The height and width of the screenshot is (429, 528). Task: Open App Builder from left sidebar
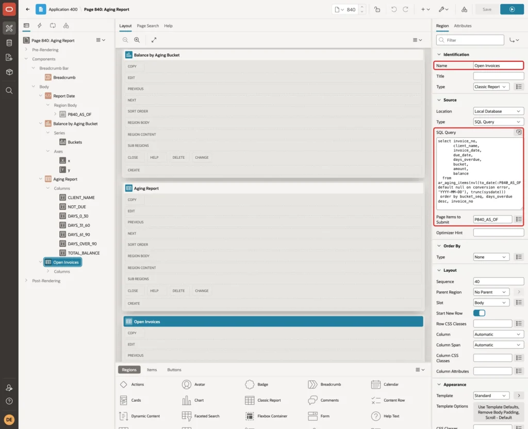(x=9, y=28)
